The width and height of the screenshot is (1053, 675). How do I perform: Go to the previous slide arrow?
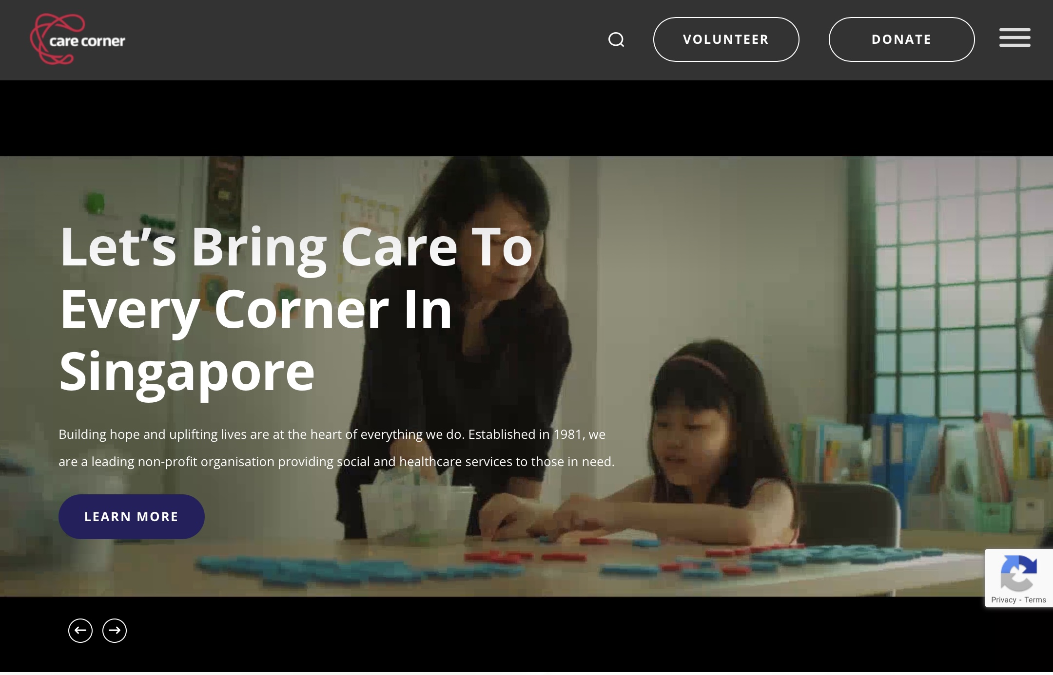(80, 631)
